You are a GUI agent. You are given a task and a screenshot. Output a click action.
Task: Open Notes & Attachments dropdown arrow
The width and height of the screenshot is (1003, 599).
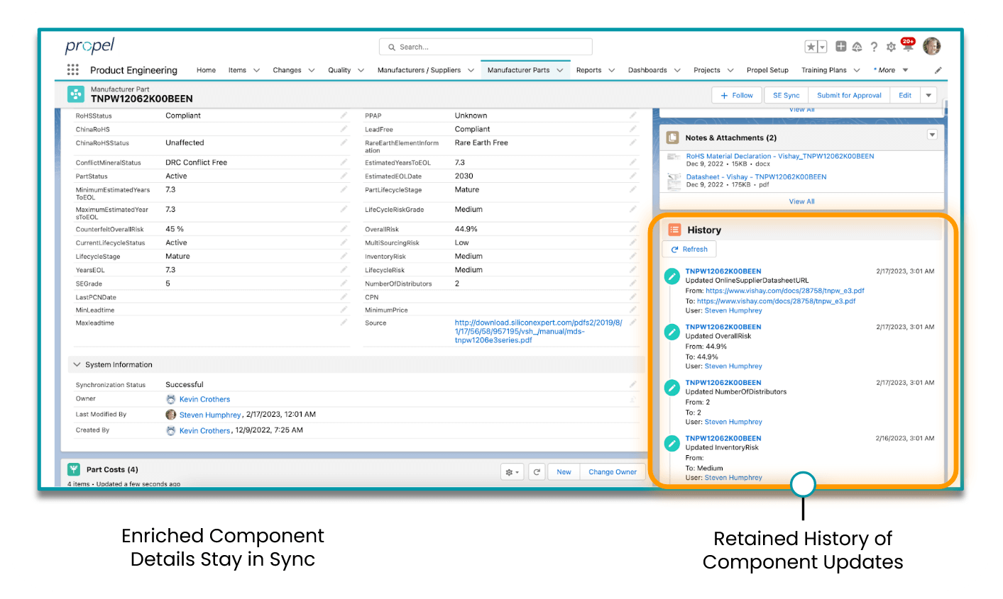(x=932, y=135)
